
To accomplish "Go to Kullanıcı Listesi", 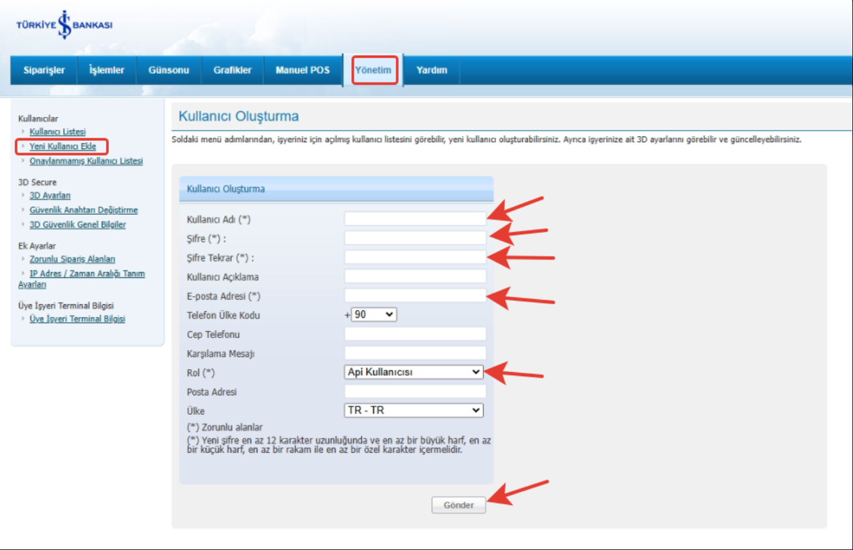I will pyautogui.click(x=57, y=132).
